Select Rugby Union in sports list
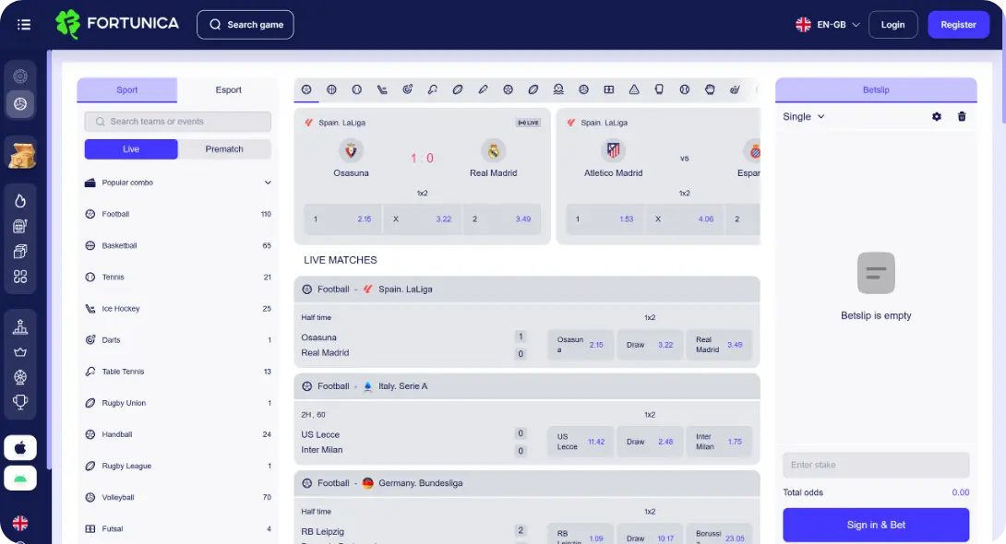This screenshot has width=1006, height=544. point(178,403)
